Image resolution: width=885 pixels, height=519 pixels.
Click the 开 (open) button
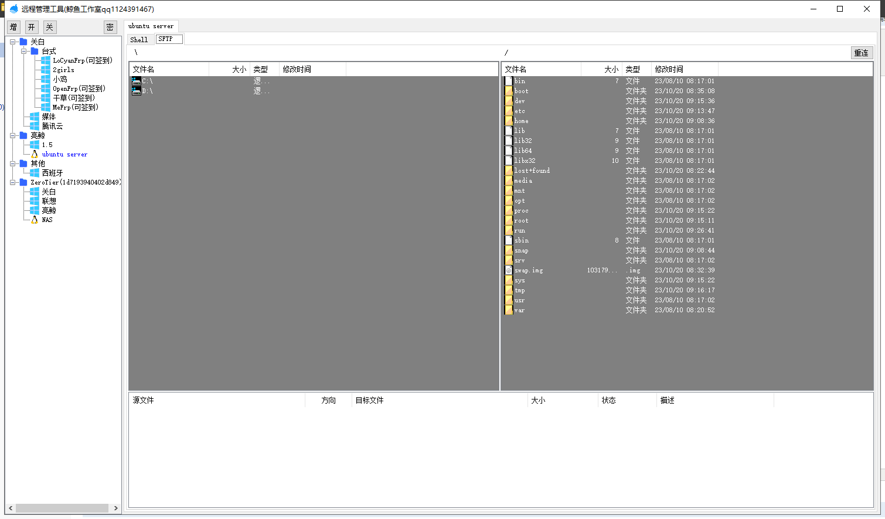click(x=32, y=27)
